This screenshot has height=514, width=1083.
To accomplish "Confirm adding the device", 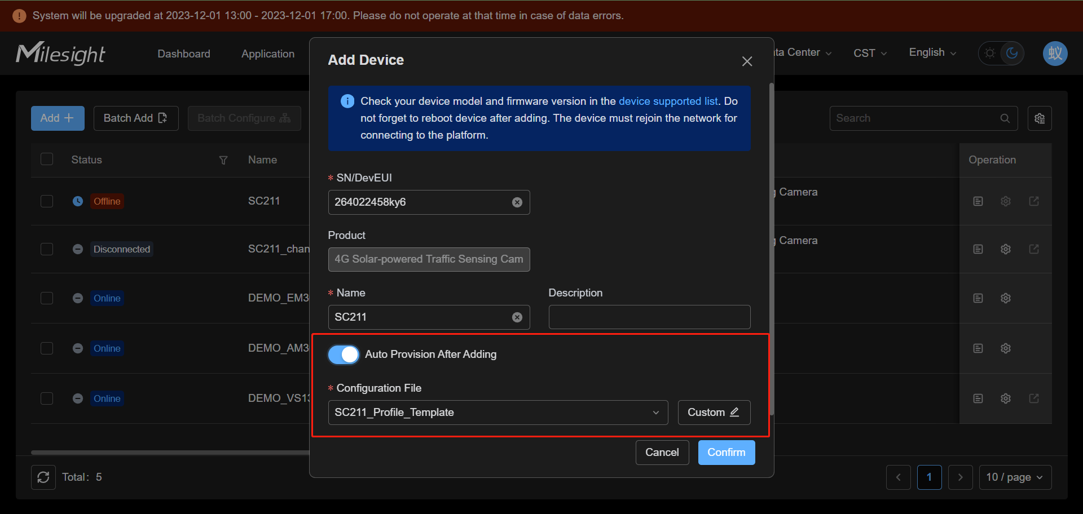I will [727, 453].
